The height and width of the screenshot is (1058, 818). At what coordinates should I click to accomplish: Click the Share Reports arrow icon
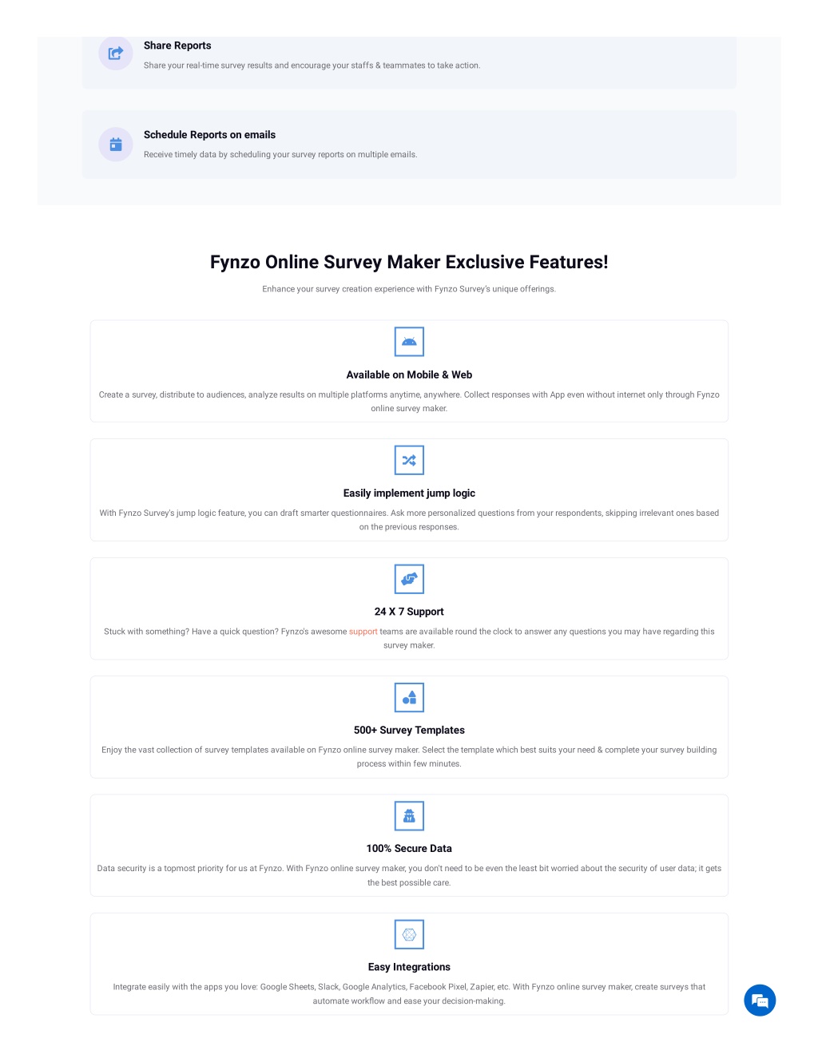(x=116, y=53)
